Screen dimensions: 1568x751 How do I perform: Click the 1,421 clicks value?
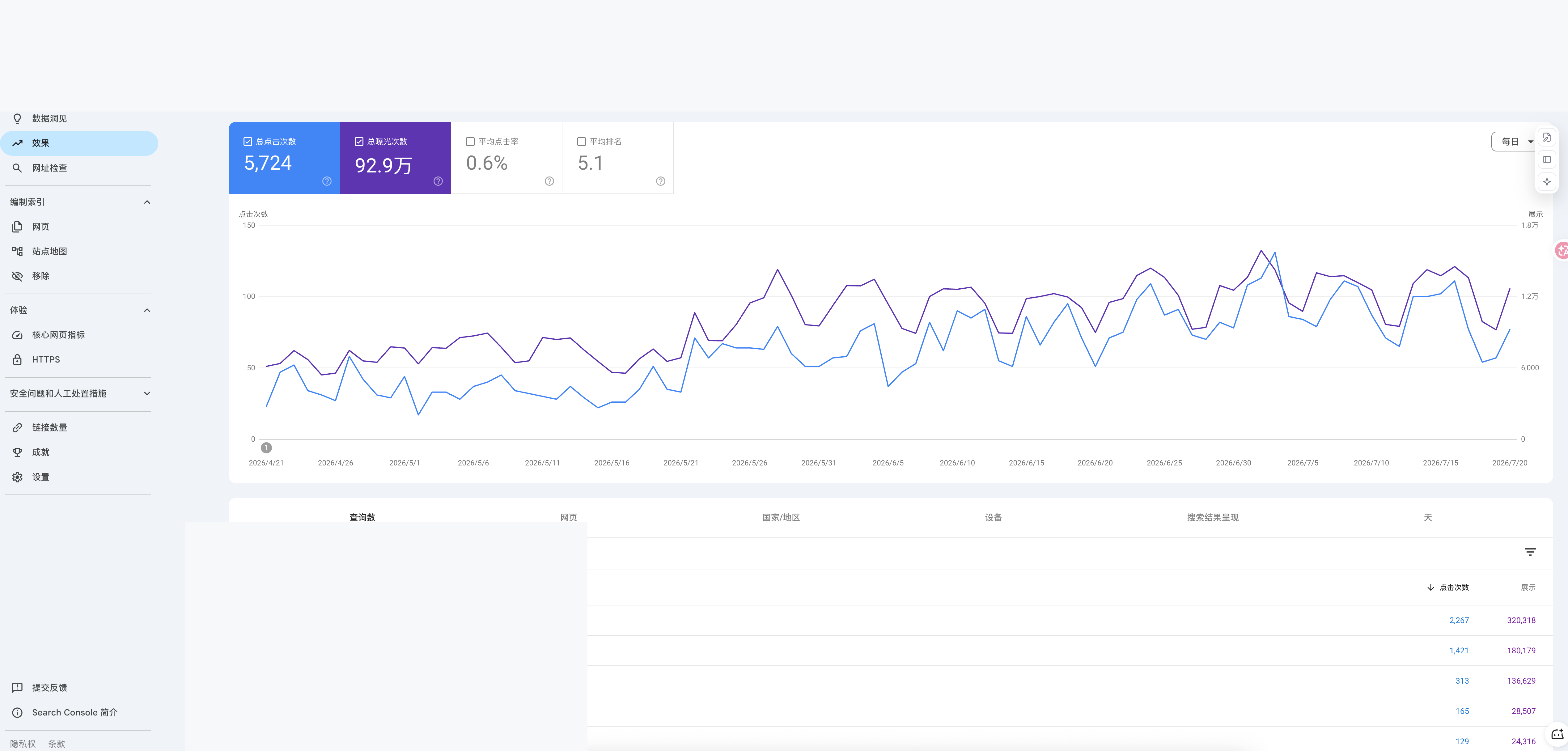[x=1458, y=651]
